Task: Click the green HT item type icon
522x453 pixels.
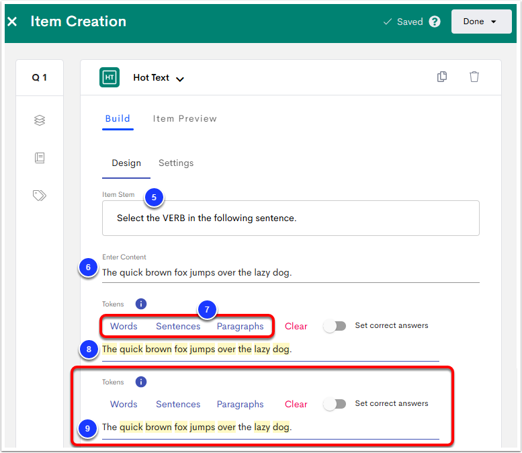Action: [110, 77]
